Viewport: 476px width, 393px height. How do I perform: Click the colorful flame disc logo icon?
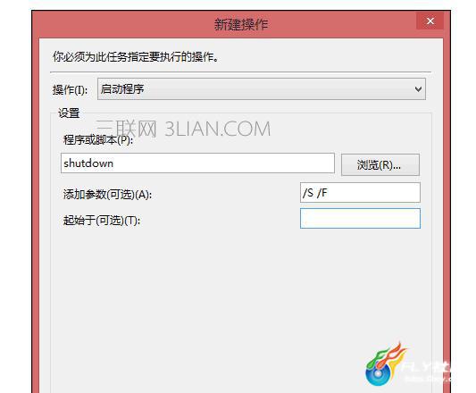point(385,364)
